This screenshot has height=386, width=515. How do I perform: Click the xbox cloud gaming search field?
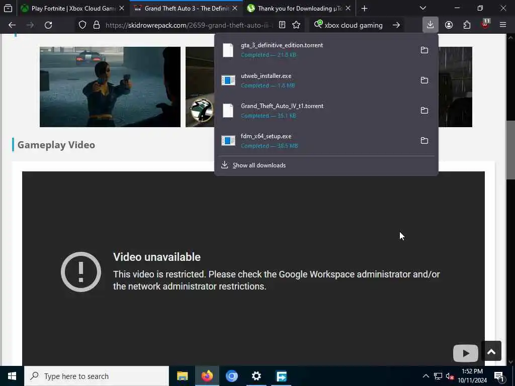coord(354,25)
